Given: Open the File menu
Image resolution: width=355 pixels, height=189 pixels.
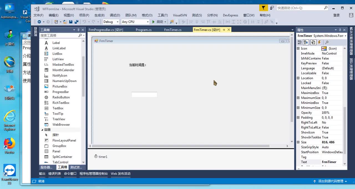Looking at the screenshot, I should (x=39, y=15).
